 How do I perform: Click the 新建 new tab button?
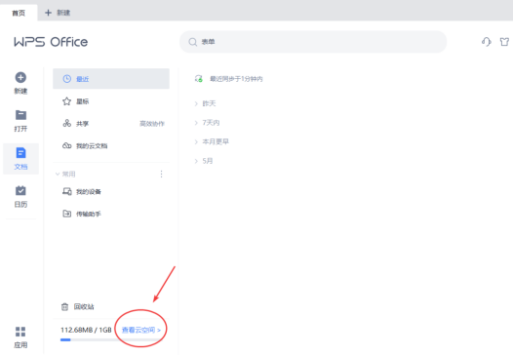58,13
